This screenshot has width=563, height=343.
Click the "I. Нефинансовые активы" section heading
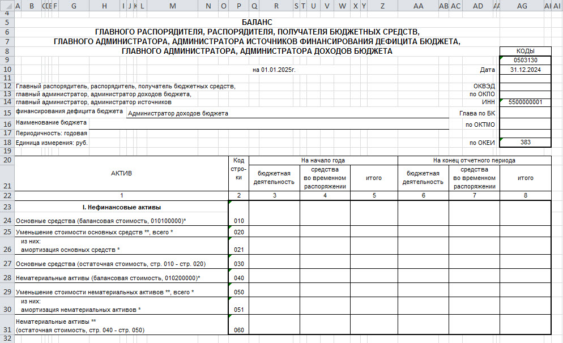click(121, 207)
